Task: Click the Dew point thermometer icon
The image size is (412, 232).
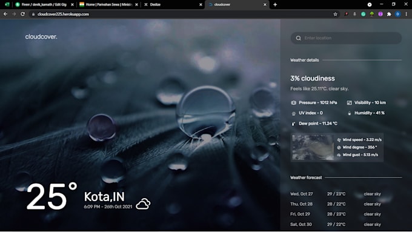Action: (x=293, y=124)
